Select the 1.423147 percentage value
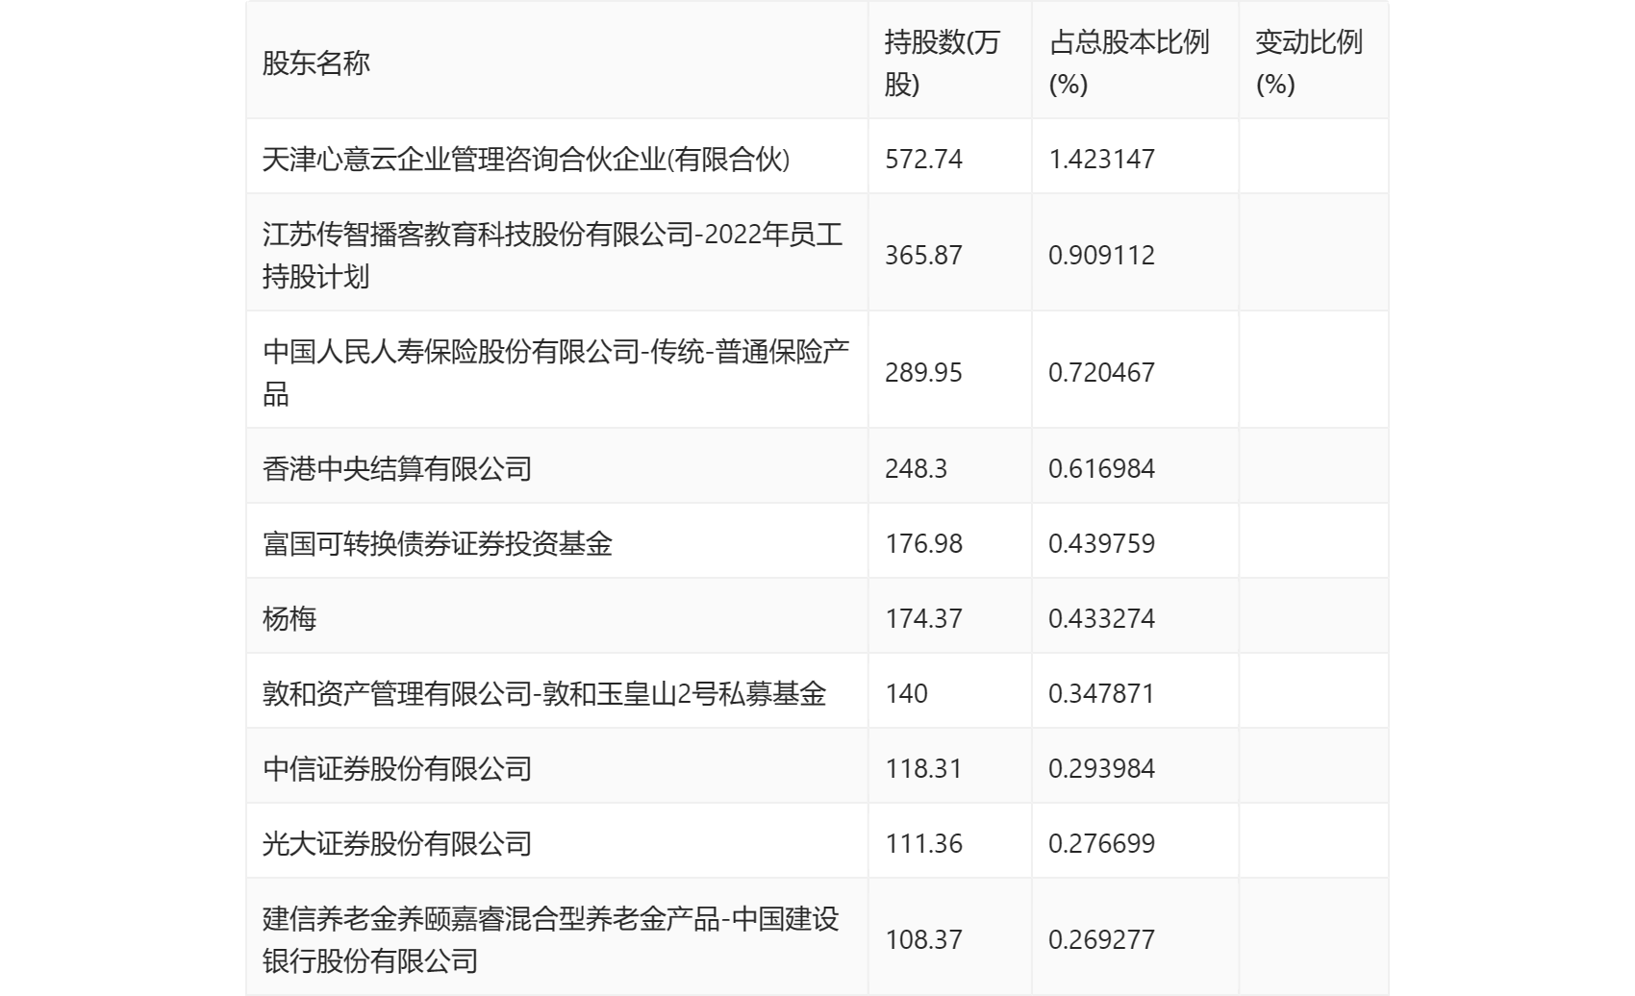 click(x=1101, y=159)
